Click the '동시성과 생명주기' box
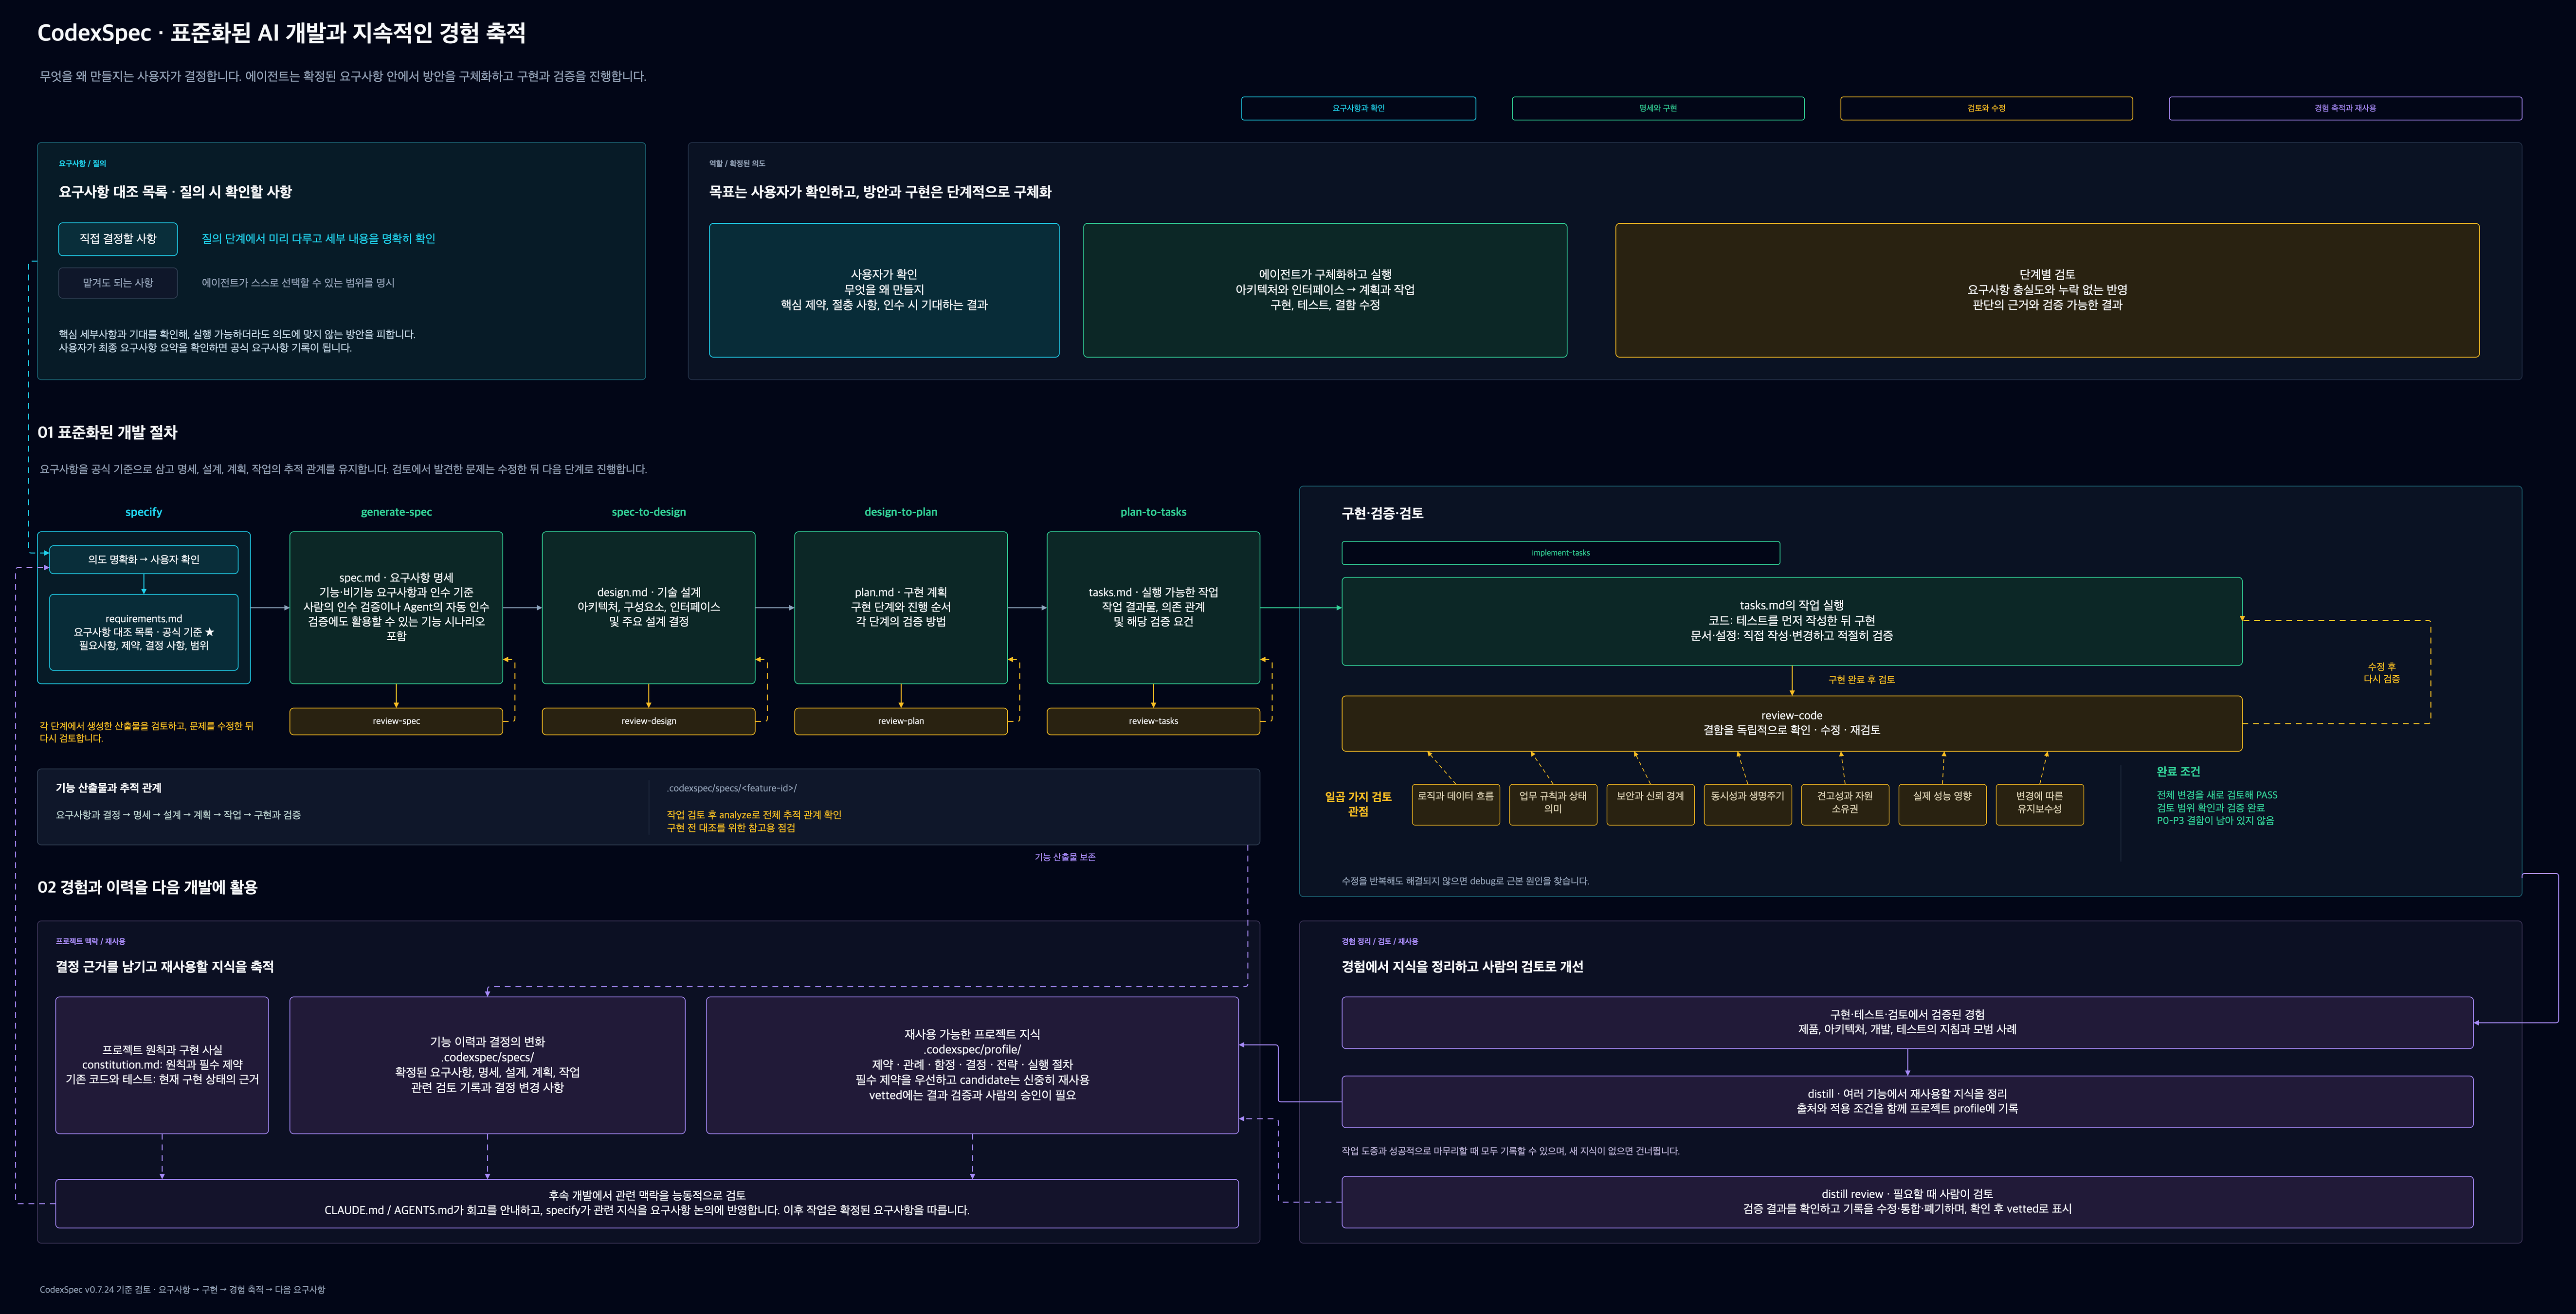The width and height of the screenshot is (2576, 1314). [x=1747, y=804]
